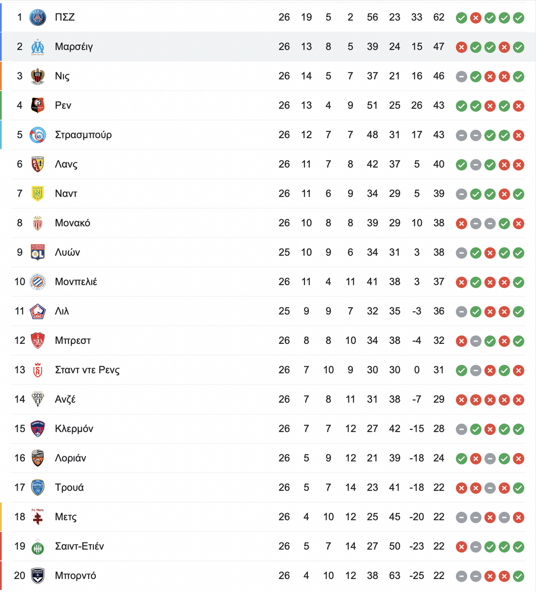Click the Στρασμπούρ round blue logo
536x592 pixels.
pyautogui.click(x=38, y=135)
